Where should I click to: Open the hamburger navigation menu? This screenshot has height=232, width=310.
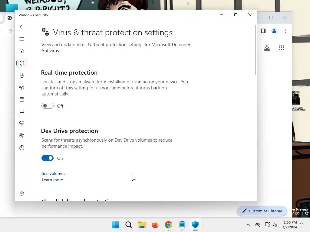pos(22,39)
